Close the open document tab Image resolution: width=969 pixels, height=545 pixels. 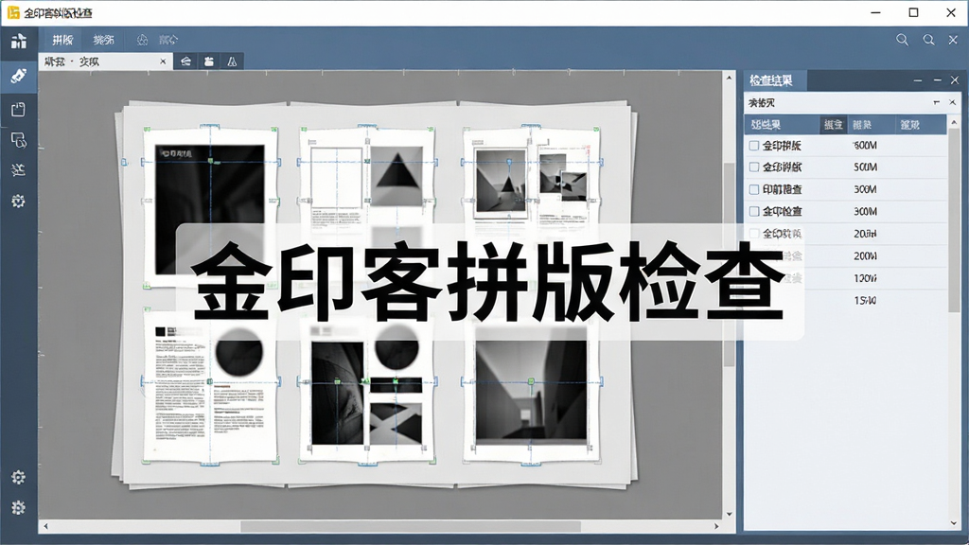click(163, 62)
